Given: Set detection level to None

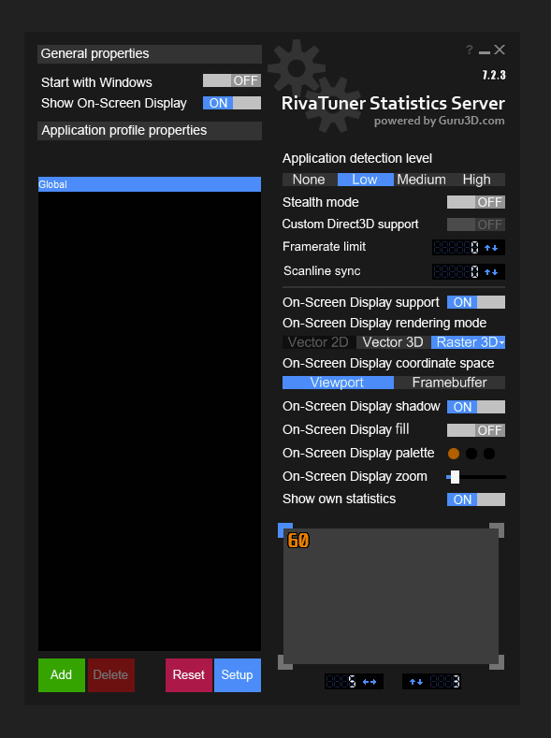Looking at the screenshot, I should point(309,180).
